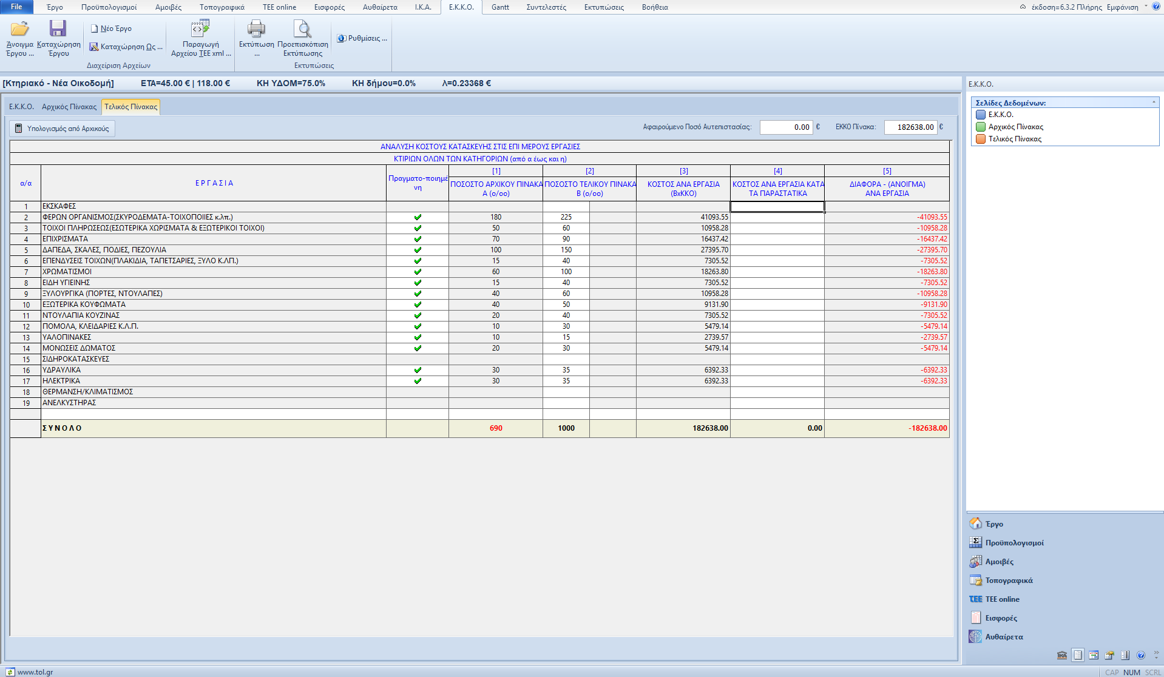Image resolution: width=1164 pixels, height=677 pixels.
Task: Toggle the checkmark for ΧΡΩΜΑΤΙΣΜΟΙ row
Action: [418, 272]
